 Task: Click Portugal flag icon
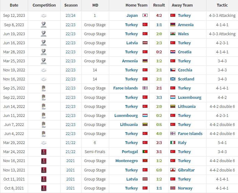coord(145,152)
